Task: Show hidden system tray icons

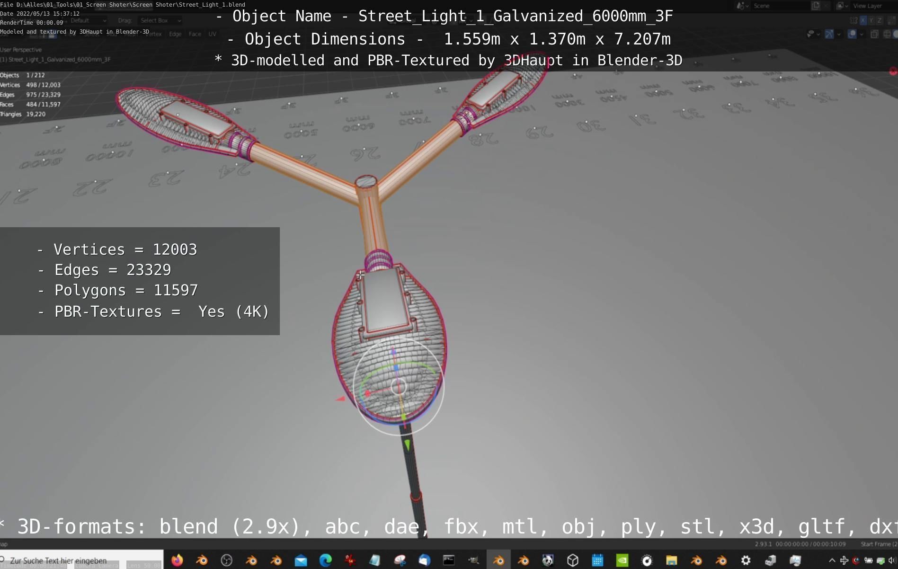Action: [x=832, y=560]
